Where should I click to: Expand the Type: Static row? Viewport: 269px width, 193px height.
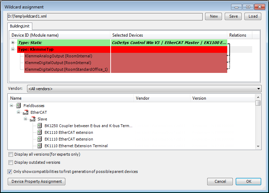13,43
